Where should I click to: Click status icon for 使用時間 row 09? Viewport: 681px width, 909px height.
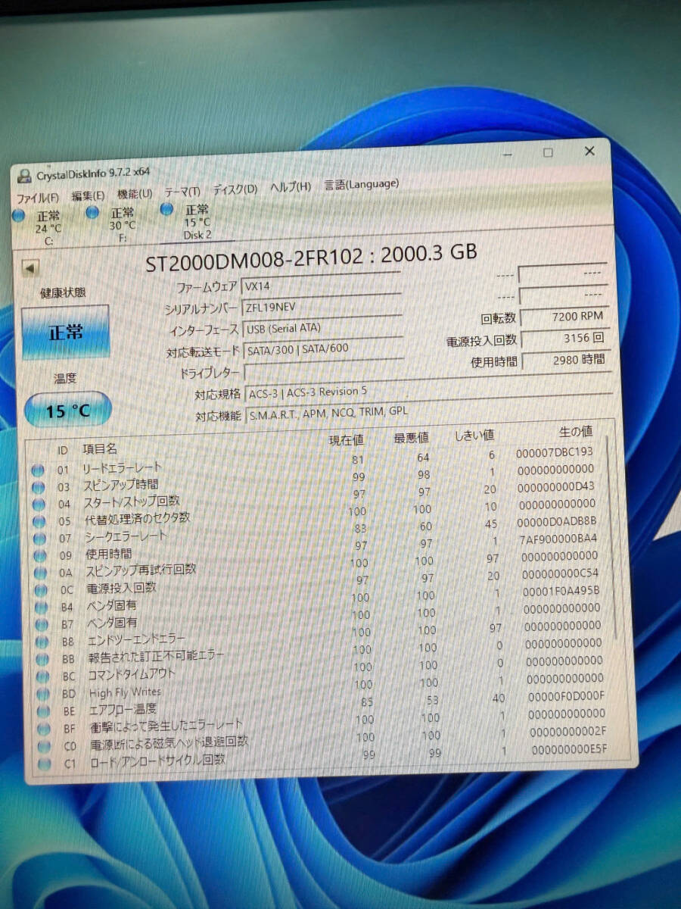[40, 557]
